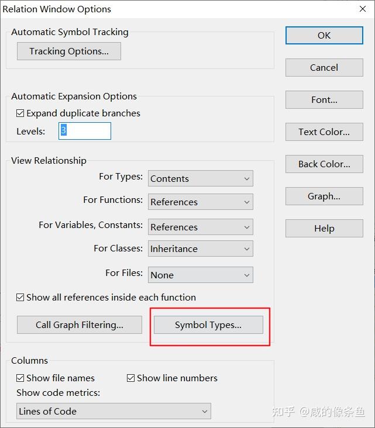Click the Levels input field

[x=85, y=131]
